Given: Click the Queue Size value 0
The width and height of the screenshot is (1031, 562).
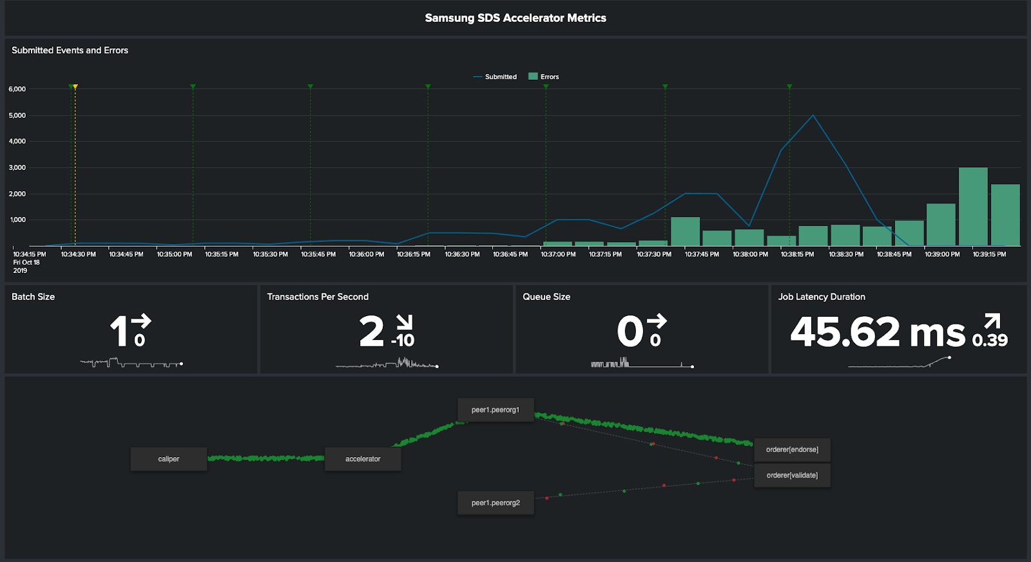Looking at the screenshot, I should (x=630, y=331).
